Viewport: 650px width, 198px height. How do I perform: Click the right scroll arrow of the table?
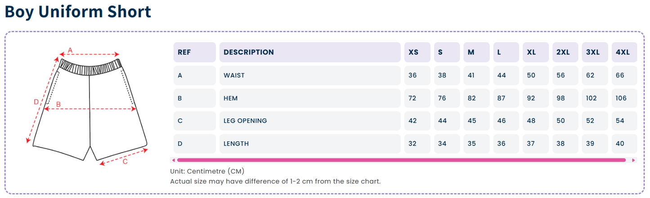click(634, 160)
